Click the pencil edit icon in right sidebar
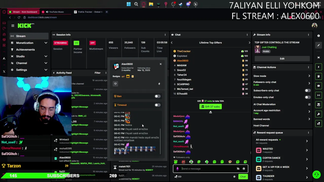The width and height of the screenshot is (324, 182). pyautogui.click(x=319, y=45)
